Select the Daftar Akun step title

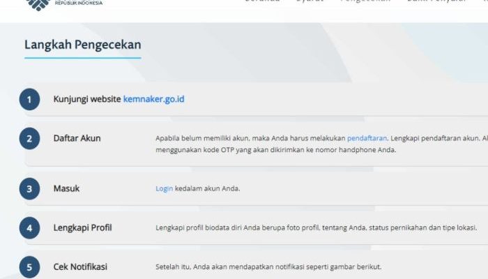click(x=77, y=138)
